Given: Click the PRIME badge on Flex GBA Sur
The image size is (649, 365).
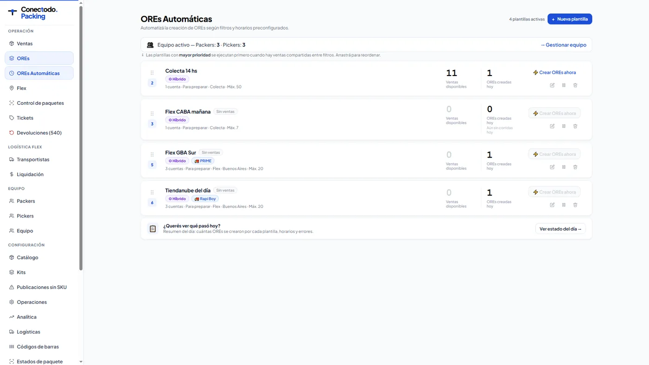Looking at the screenshot, I should point(203,161).
